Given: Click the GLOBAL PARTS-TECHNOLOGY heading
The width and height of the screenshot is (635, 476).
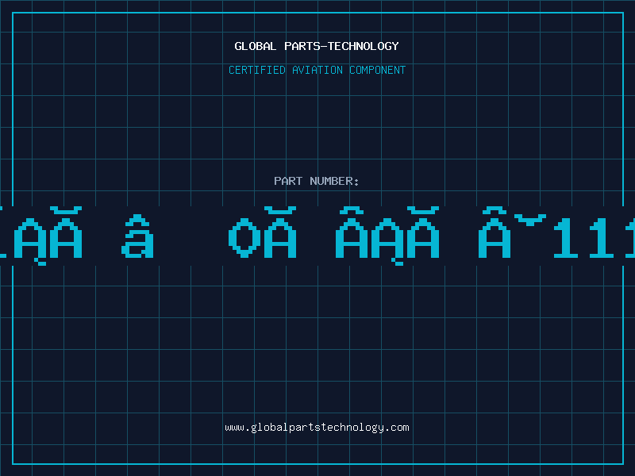Looking at the screenshot, I should tap(317, 46).
